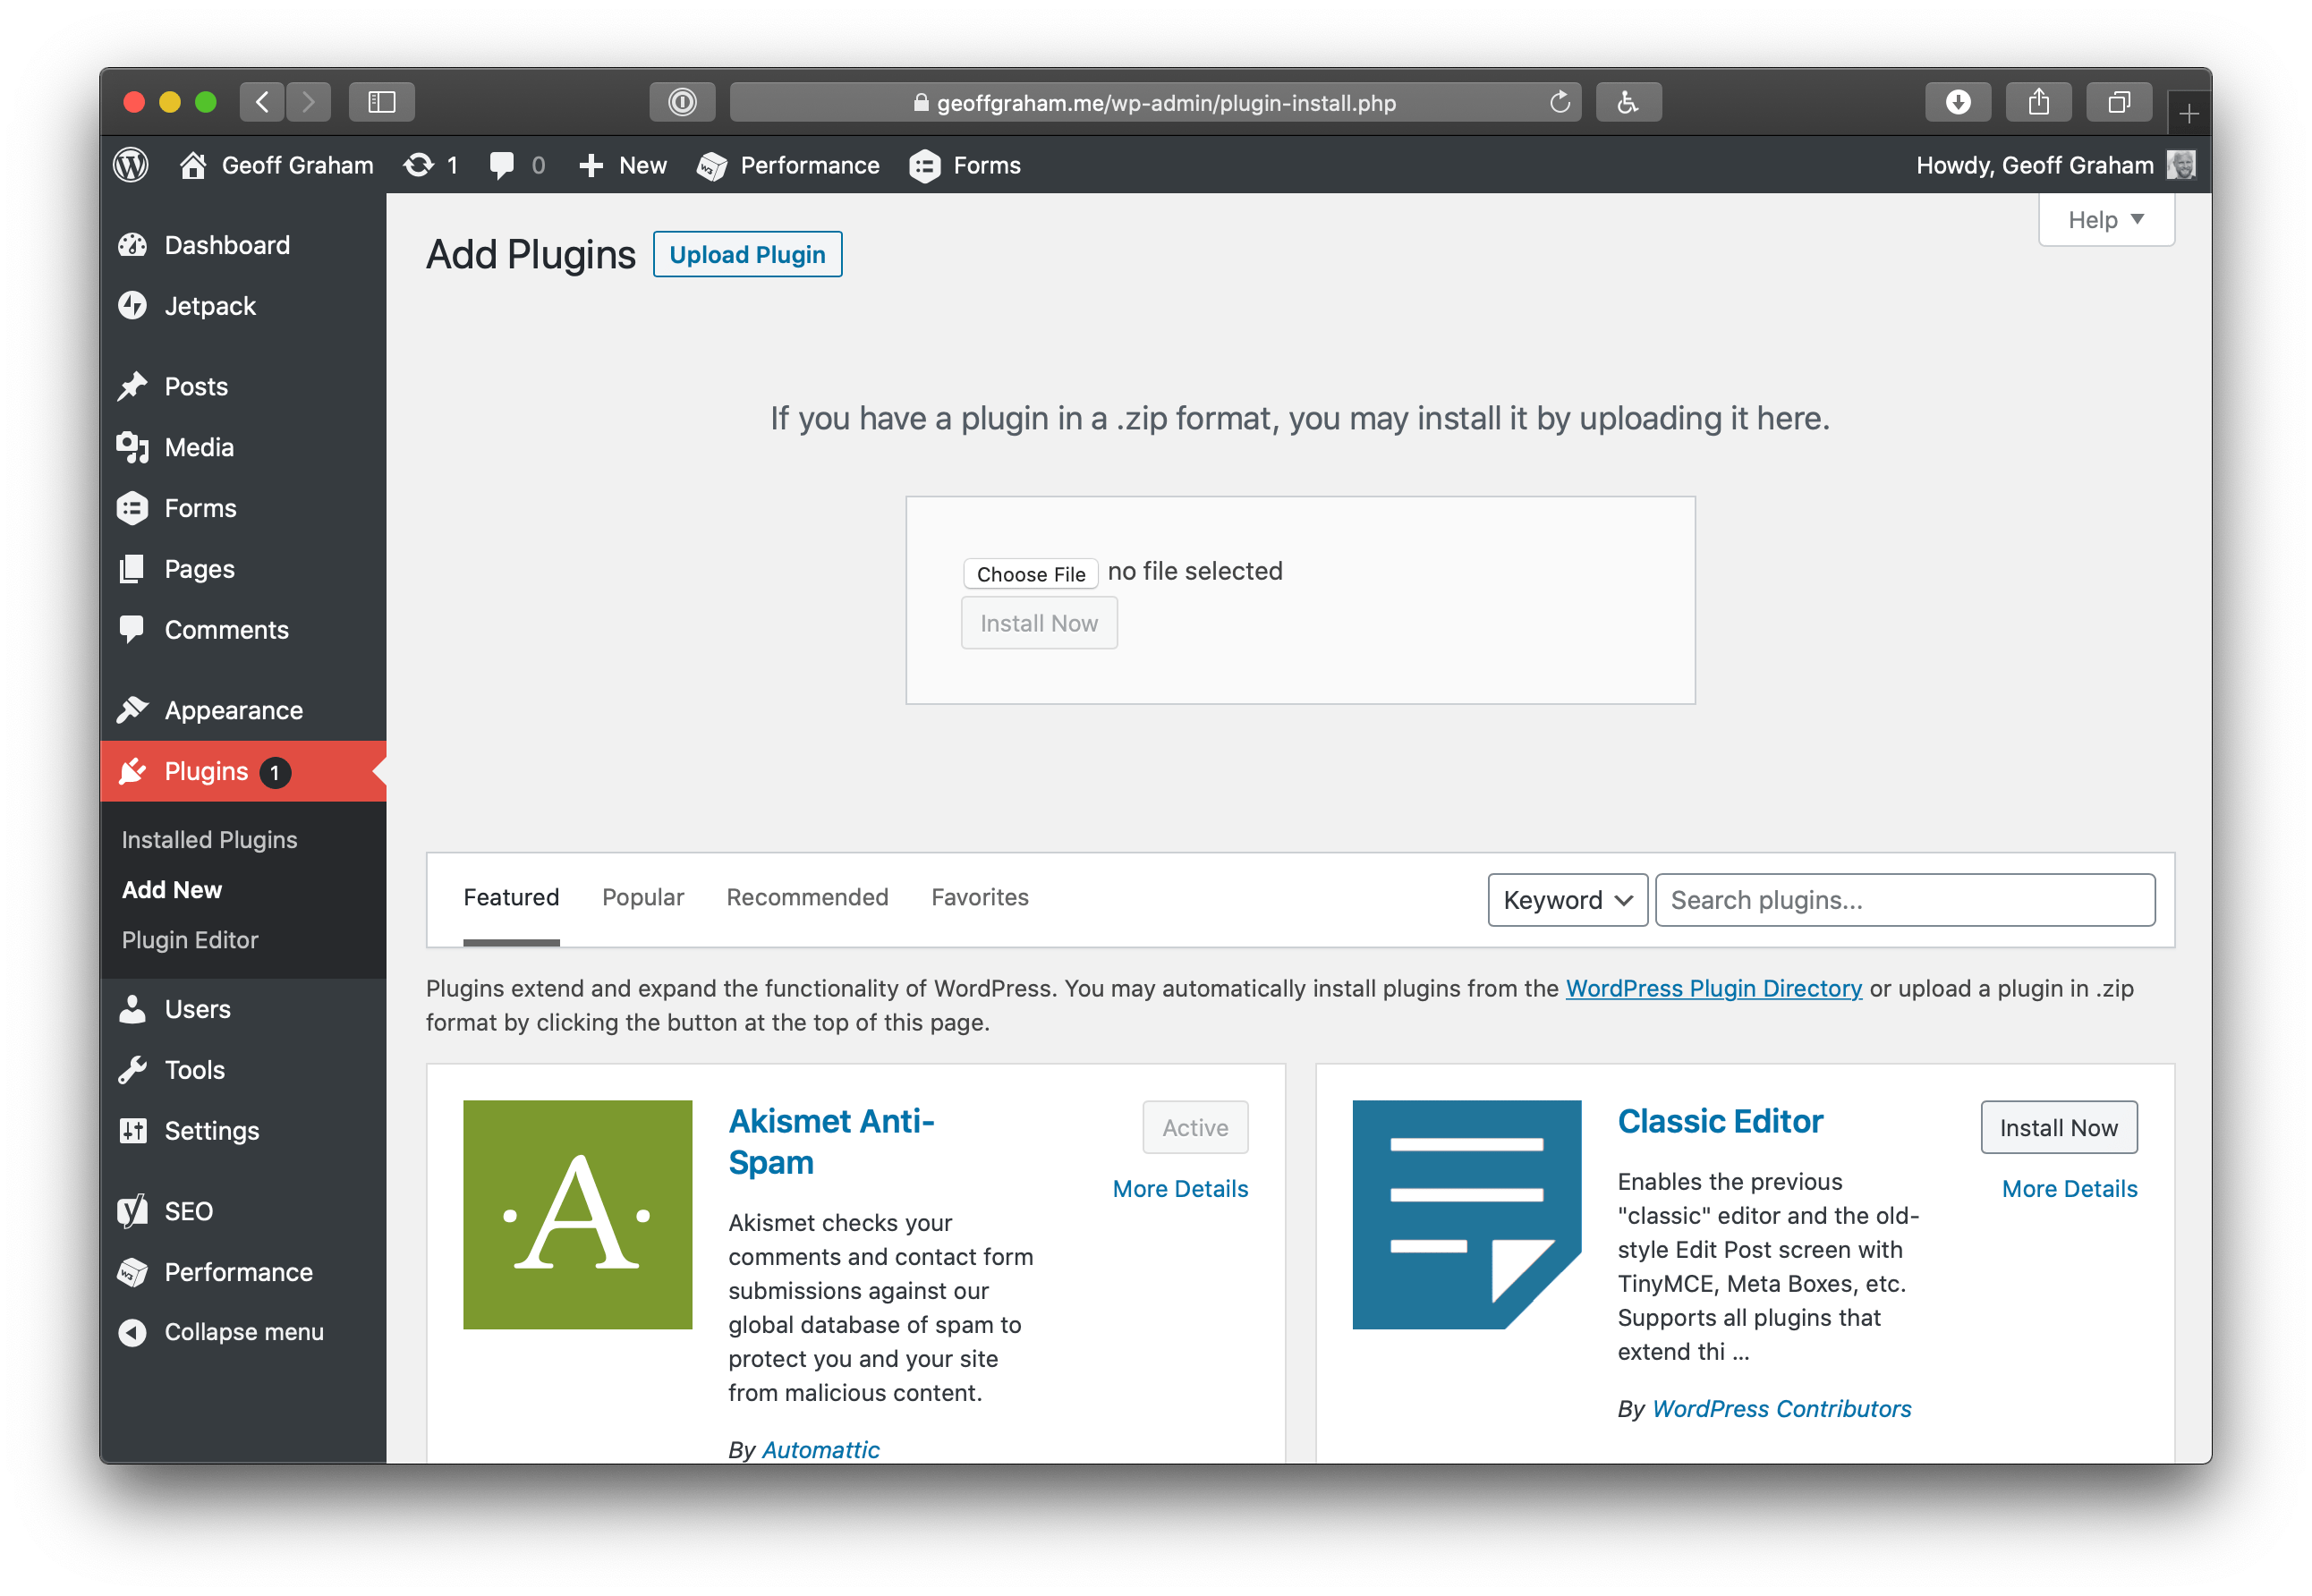The height and width of the screenshot is (1596, 2312).
Task: Collapse the admin menu using the arrow icon
Action: point(134,1331)
